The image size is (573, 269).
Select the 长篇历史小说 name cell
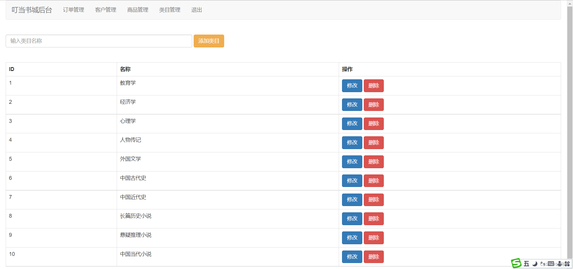tap(228, 219)
